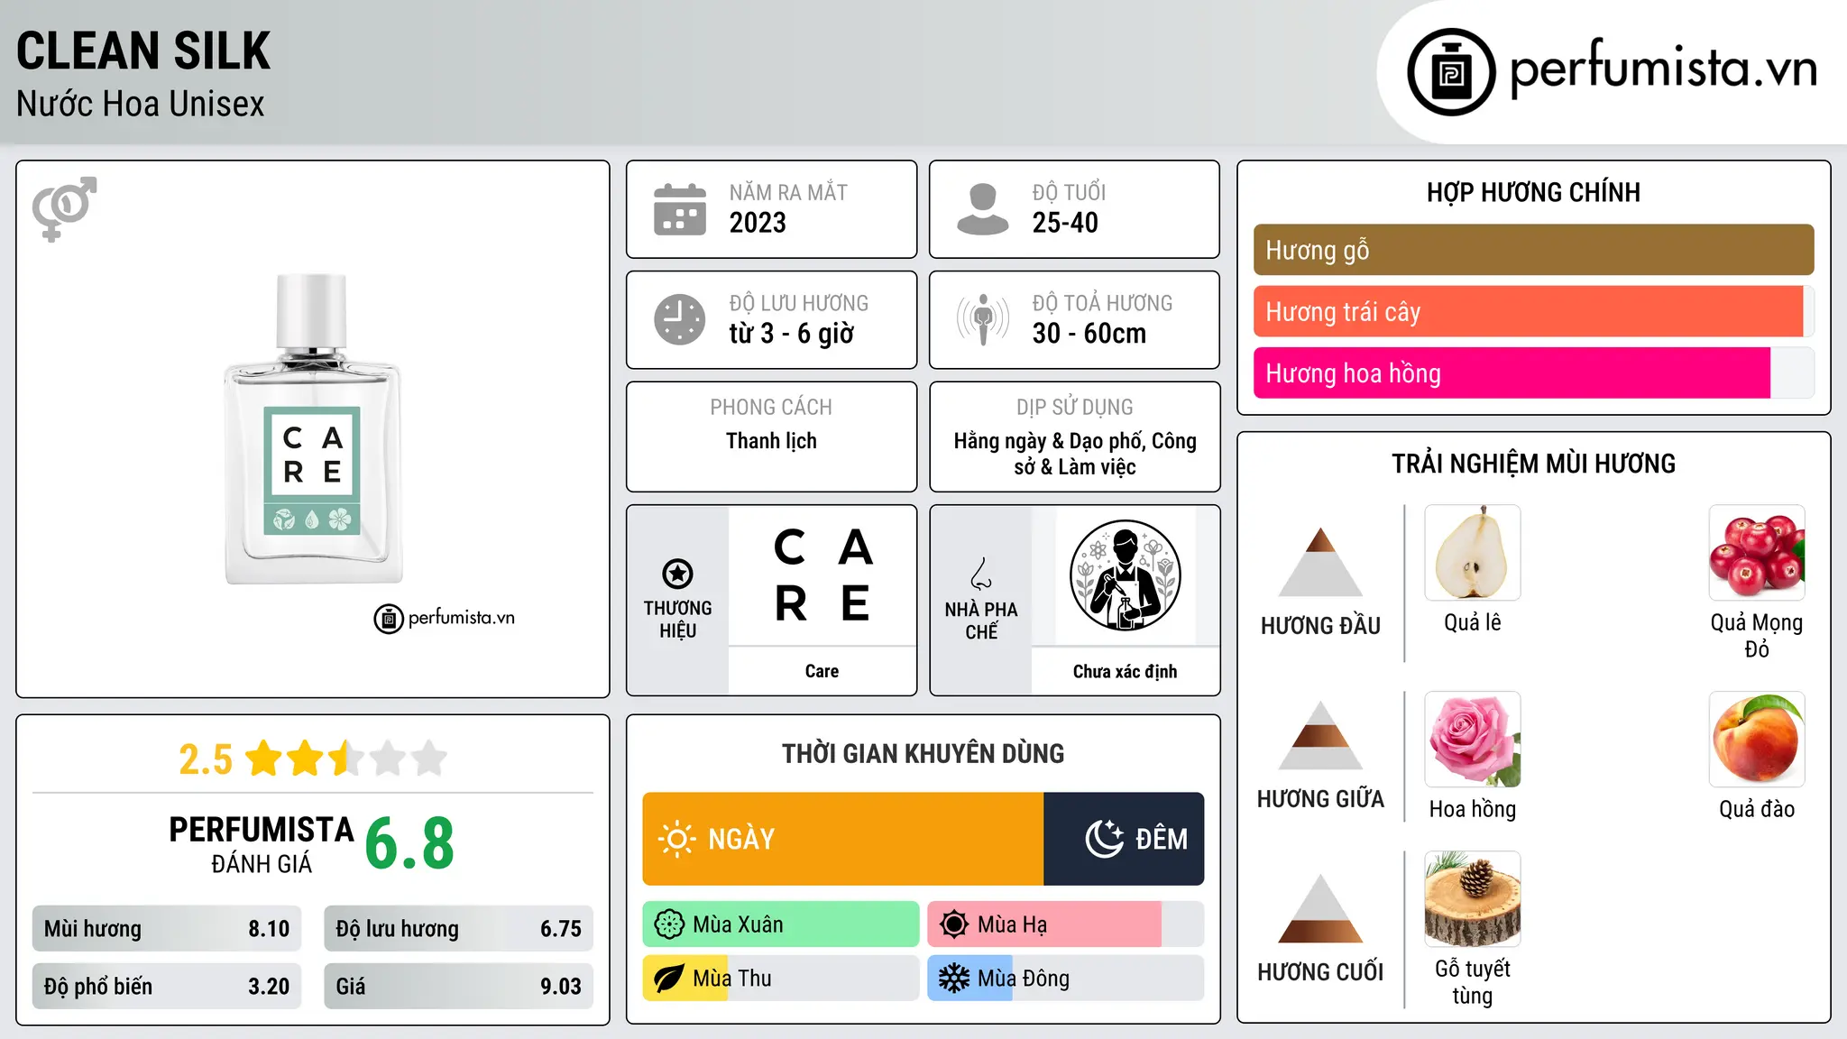Click the launch year value 2023
The height and width of the screenshot is (1039, 1847).
point(758,223)
